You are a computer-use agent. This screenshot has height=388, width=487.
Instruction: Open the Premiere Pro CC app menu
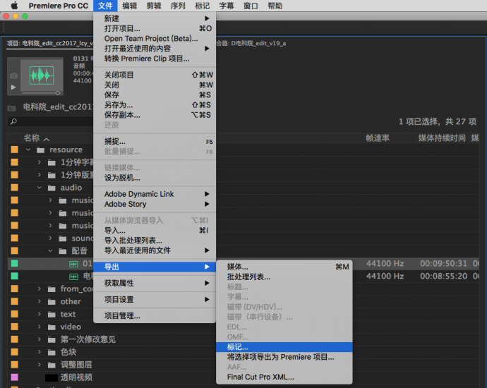59,6
